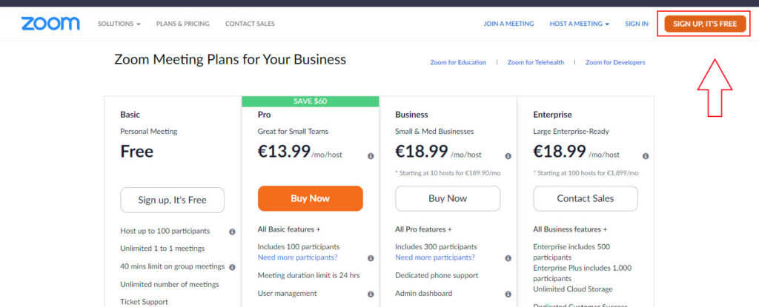Image resolution: width=759 pixels, height=307 pixels.
Task: Click info icon beside Pro €13.99 price
Action: click(x=371, y=156)
